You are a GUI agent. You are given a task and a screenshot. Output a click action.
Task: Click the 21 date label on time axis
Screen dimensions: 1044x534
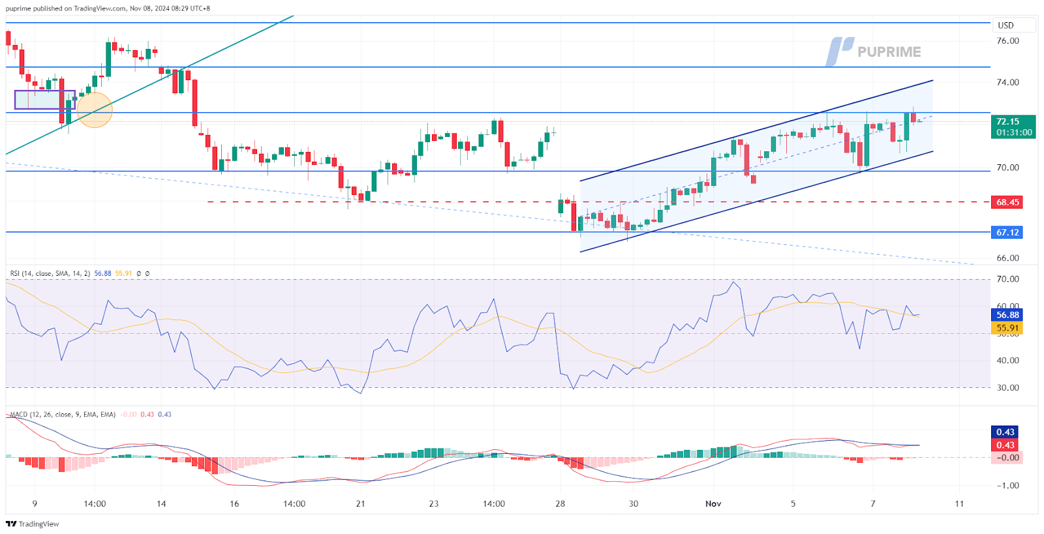click(x=360, y=504)
